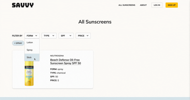
Task: Click the Log In button
Action: click(x=157, y=5)
